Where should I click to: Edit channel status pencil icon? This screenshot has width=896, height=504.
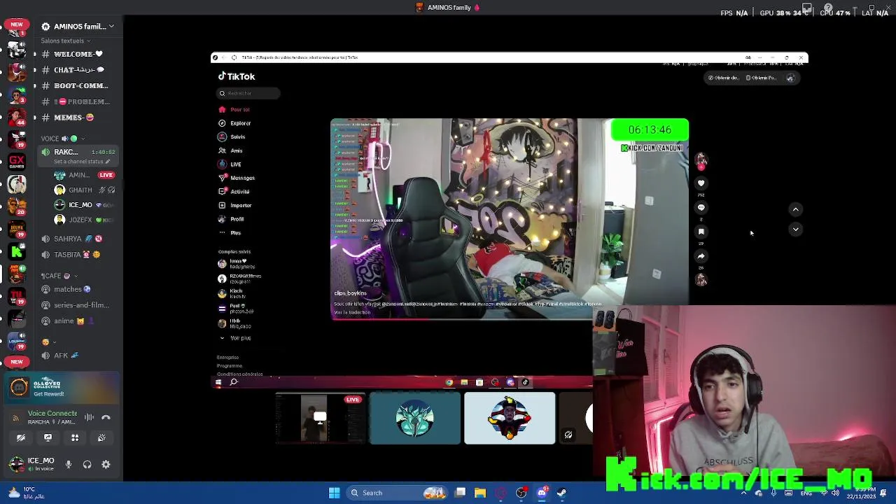pos(107,162)
